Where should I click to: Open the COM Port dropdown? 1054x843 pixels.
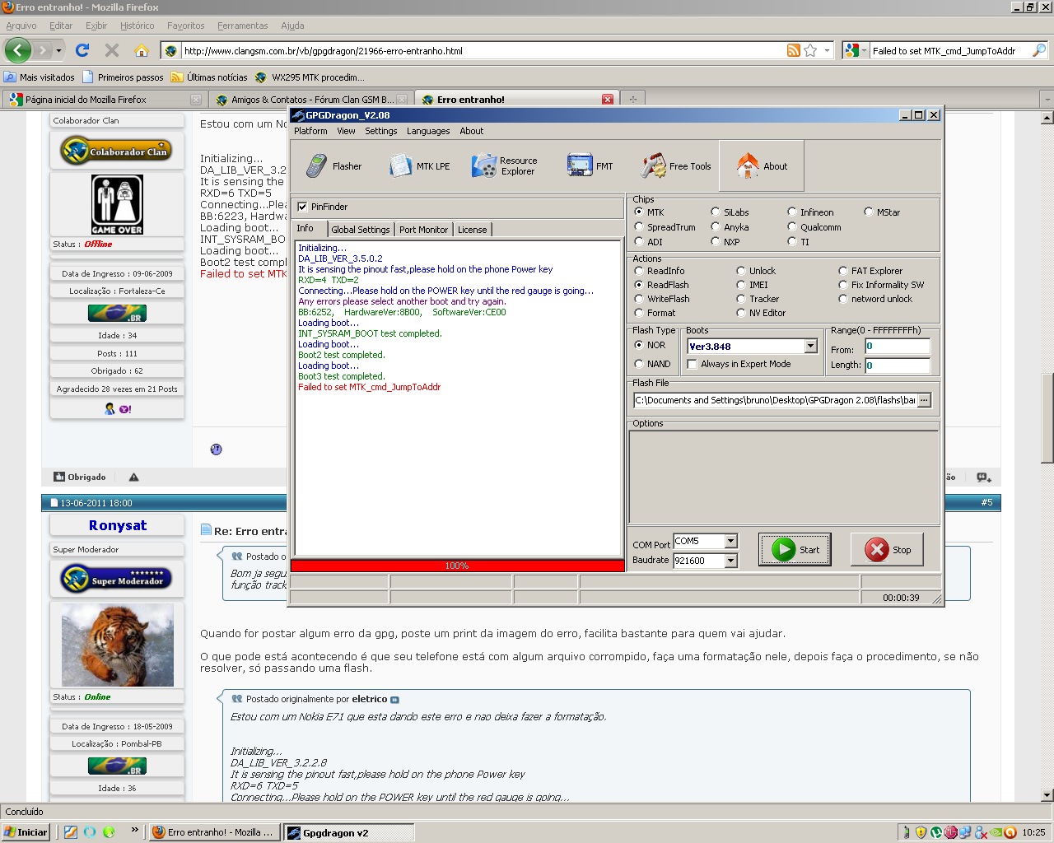click(730, 541)
